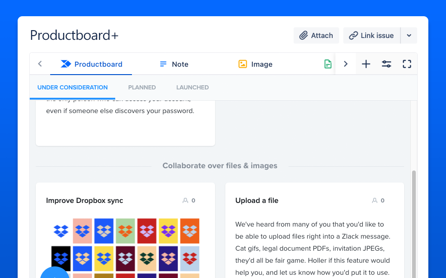Show previous tabs with the left chevron

(x=40, y=64)
